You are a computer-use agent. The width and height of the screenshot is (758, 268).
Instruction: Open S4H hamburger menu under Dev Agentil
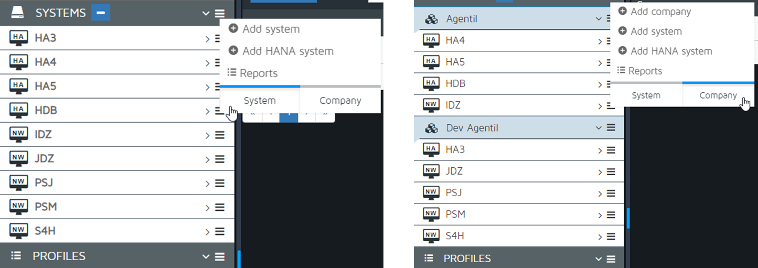click(611, 236)
